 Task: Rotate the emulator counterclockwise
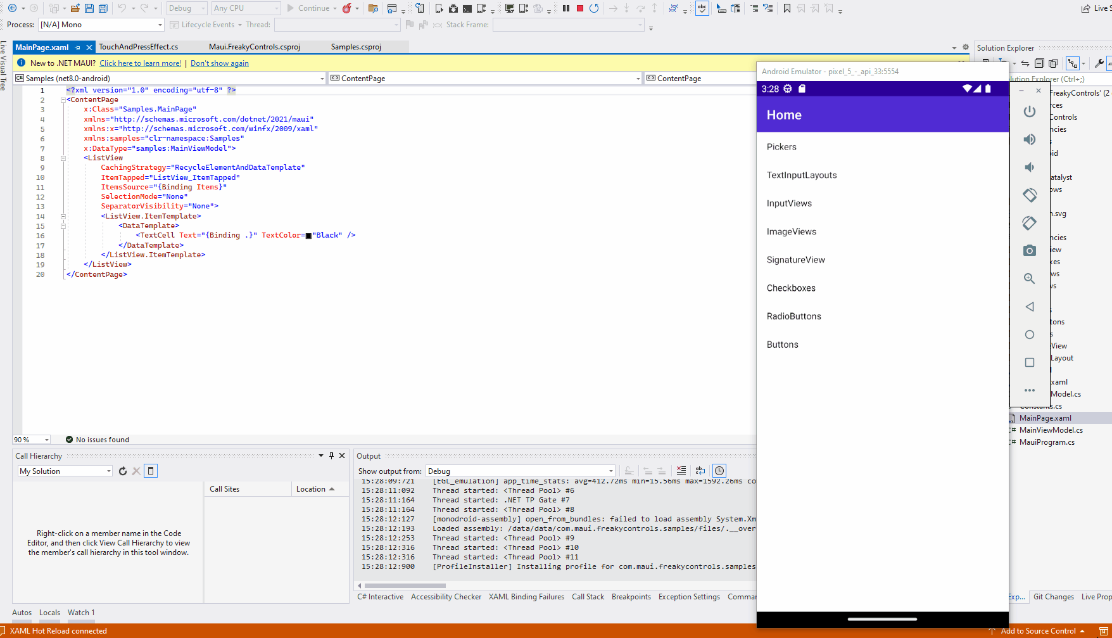tap(1029, 195)
